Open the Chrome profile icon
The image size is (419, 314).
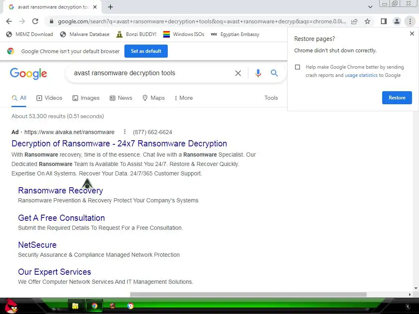tap(397, 21)
